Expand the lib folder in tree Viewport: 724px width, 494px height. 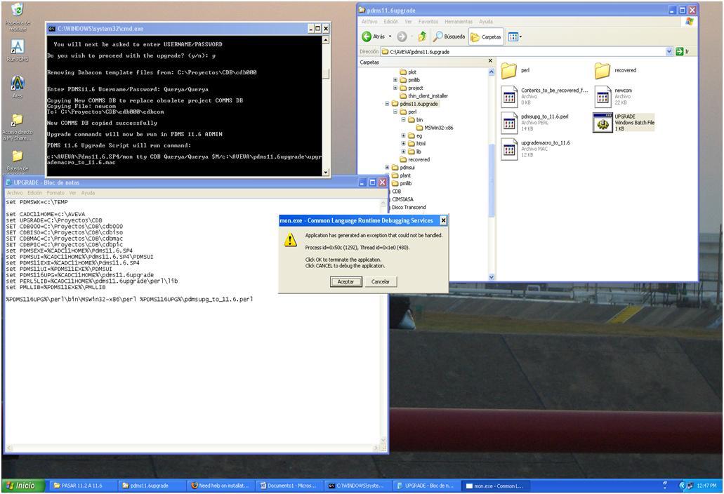tap(403, 152)
